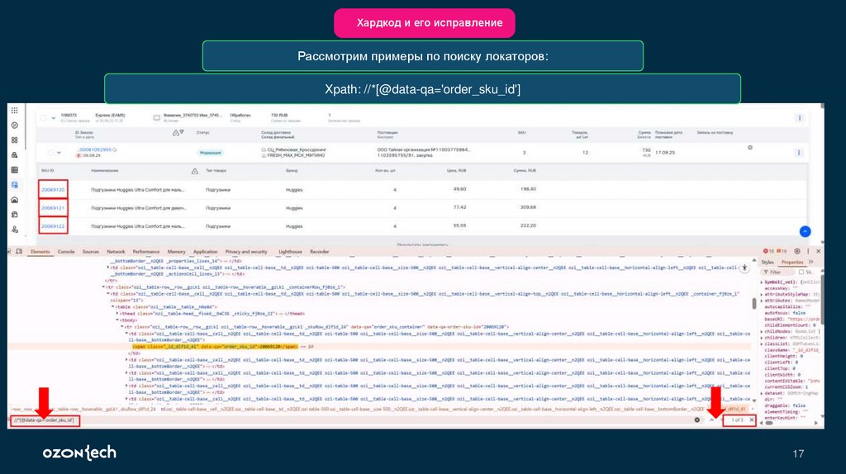Switch to Console tab
846x474 pixels.
pyautogui.click(x=66, y=251)
